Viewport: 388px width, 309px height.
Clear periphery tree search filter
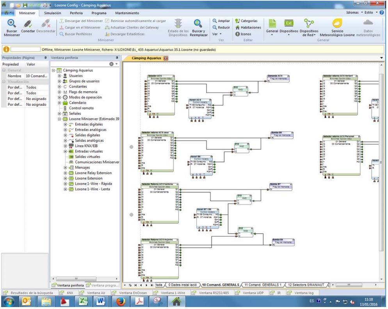[111, 64]
